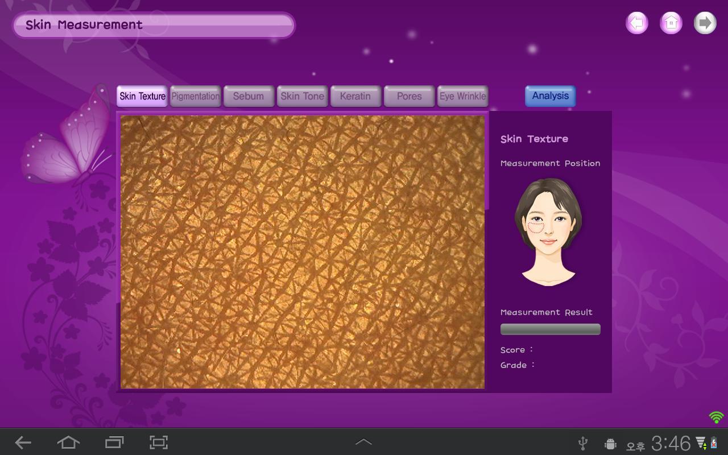The height and width of the screenshot is (455, 728).
Task: Tap the screenshot capture icon in system bar
Action: point(159,442)
